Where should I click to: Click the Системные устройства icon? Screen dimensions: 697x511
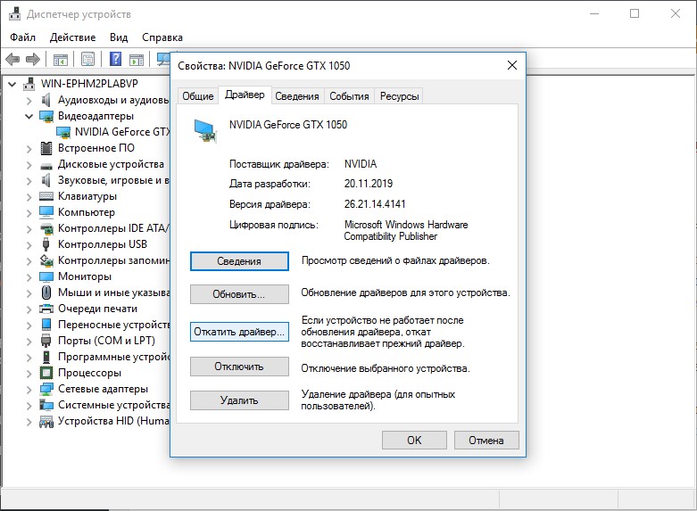(x=46, y=405)
